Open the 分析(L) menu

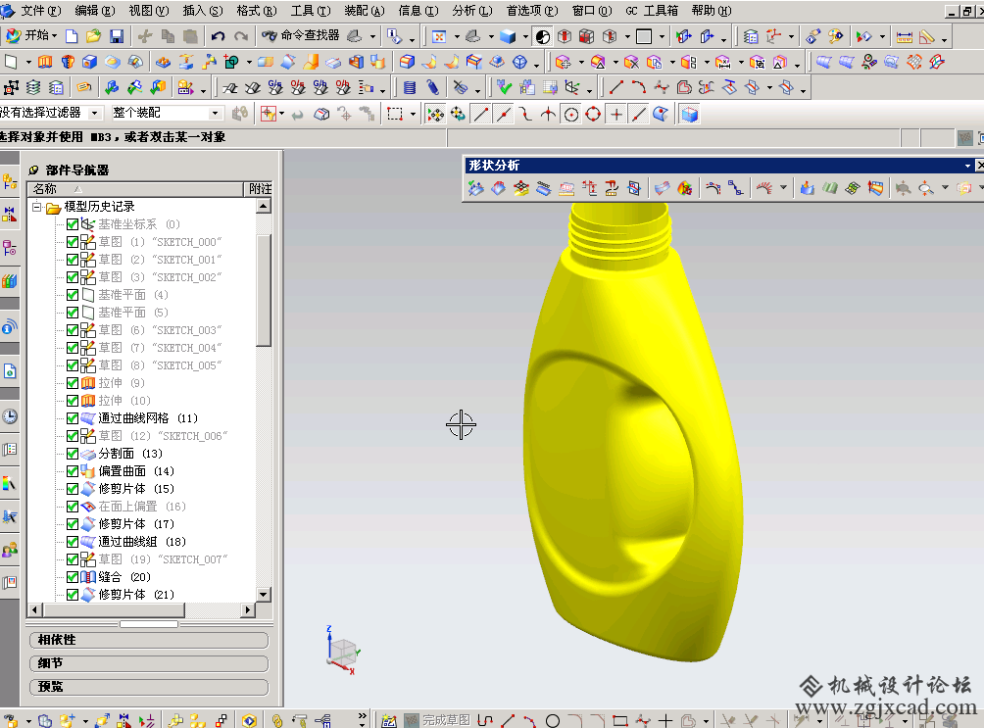pos(472,11)
